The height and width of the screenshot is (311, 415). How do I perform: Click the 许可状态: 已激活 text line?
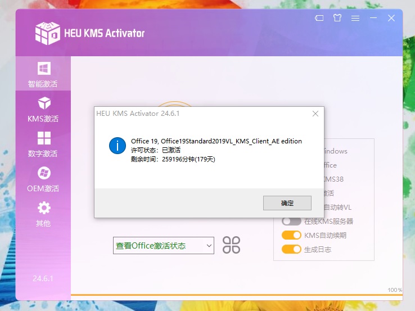coord(156,150)
